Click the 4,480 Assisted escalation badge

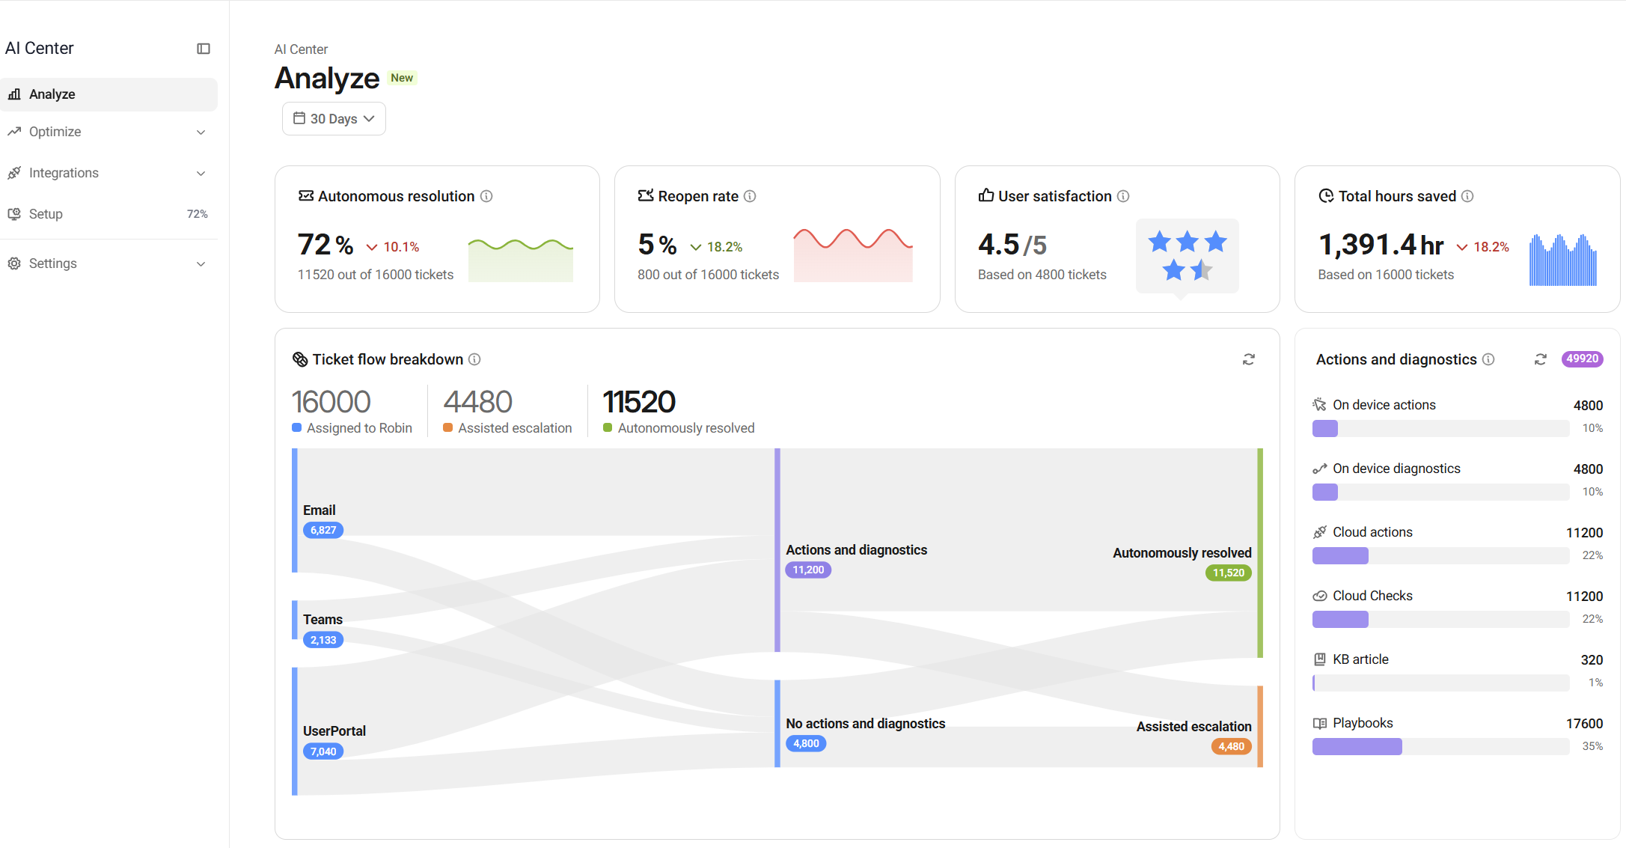pos(1232,747)
